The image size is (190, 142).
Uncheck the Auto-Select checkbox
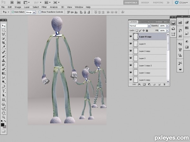point(13,12)
